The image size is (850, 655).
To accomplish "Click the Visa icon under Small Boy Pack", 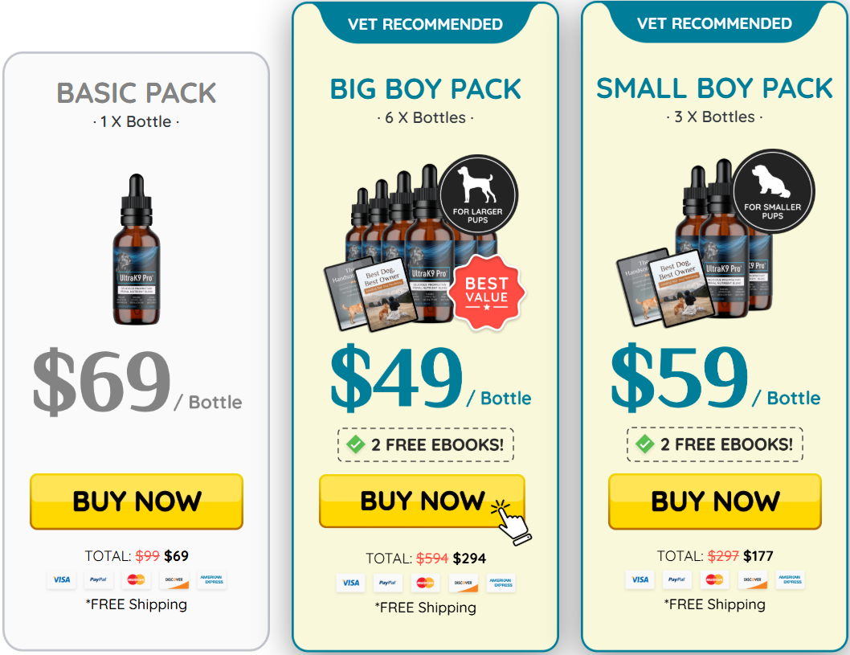I will point(640,579).
